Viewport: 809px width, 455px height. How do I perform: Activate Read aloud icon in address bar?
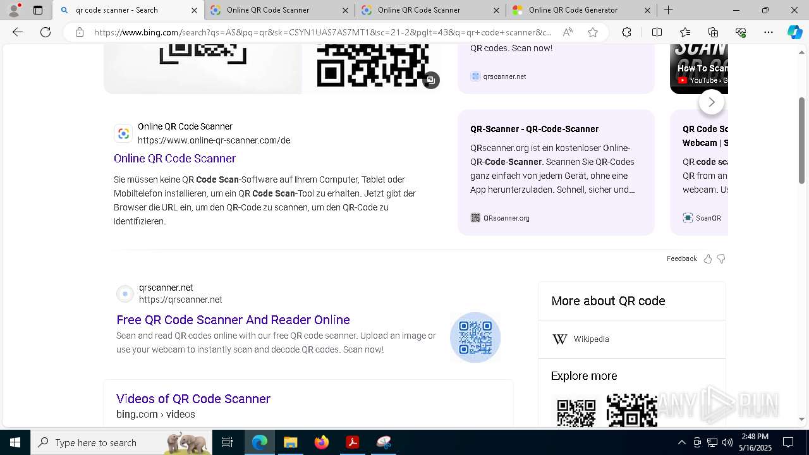point(568,32)
